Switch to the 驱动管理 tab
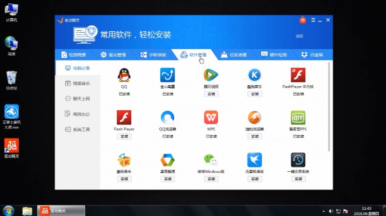This screenshot has width=386, height=216. coord(113,55)
